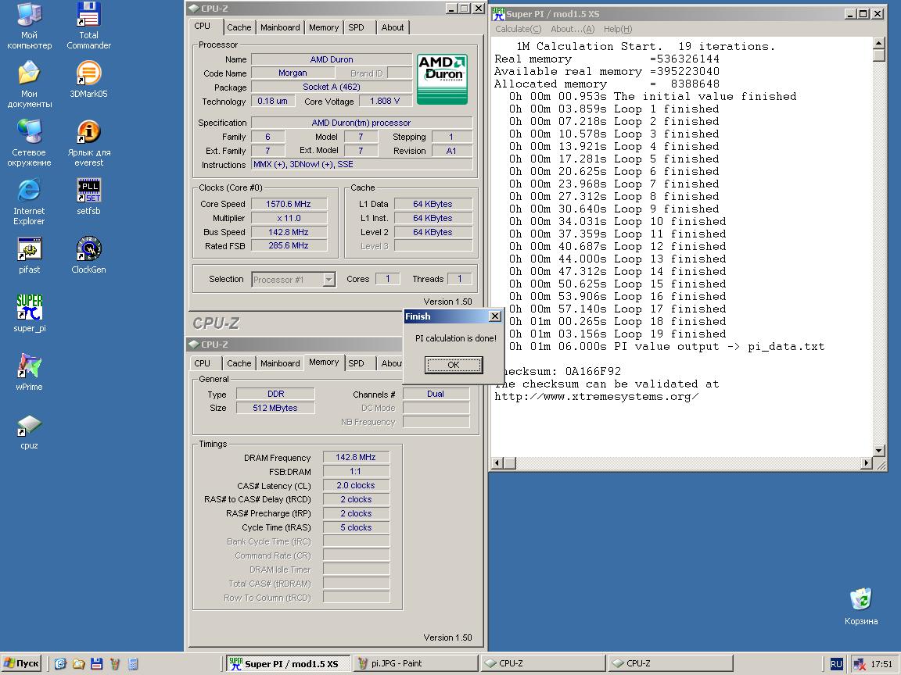The height and width of the screenshot is (675, 901).
Task: Click the Multiplier value x 11.0
Action: pyautogui.click(x=289, y=218)
